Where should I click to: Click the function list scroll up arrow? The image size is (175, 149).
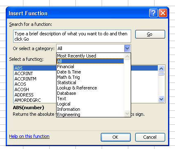(x=161, y=69)
